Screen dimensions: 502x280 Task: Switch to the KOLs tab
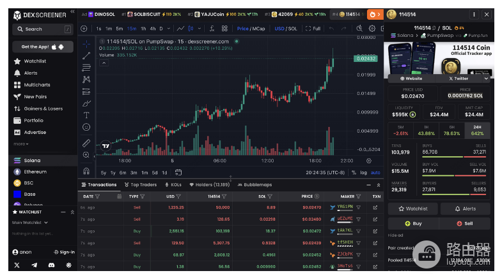click(173, 184)
